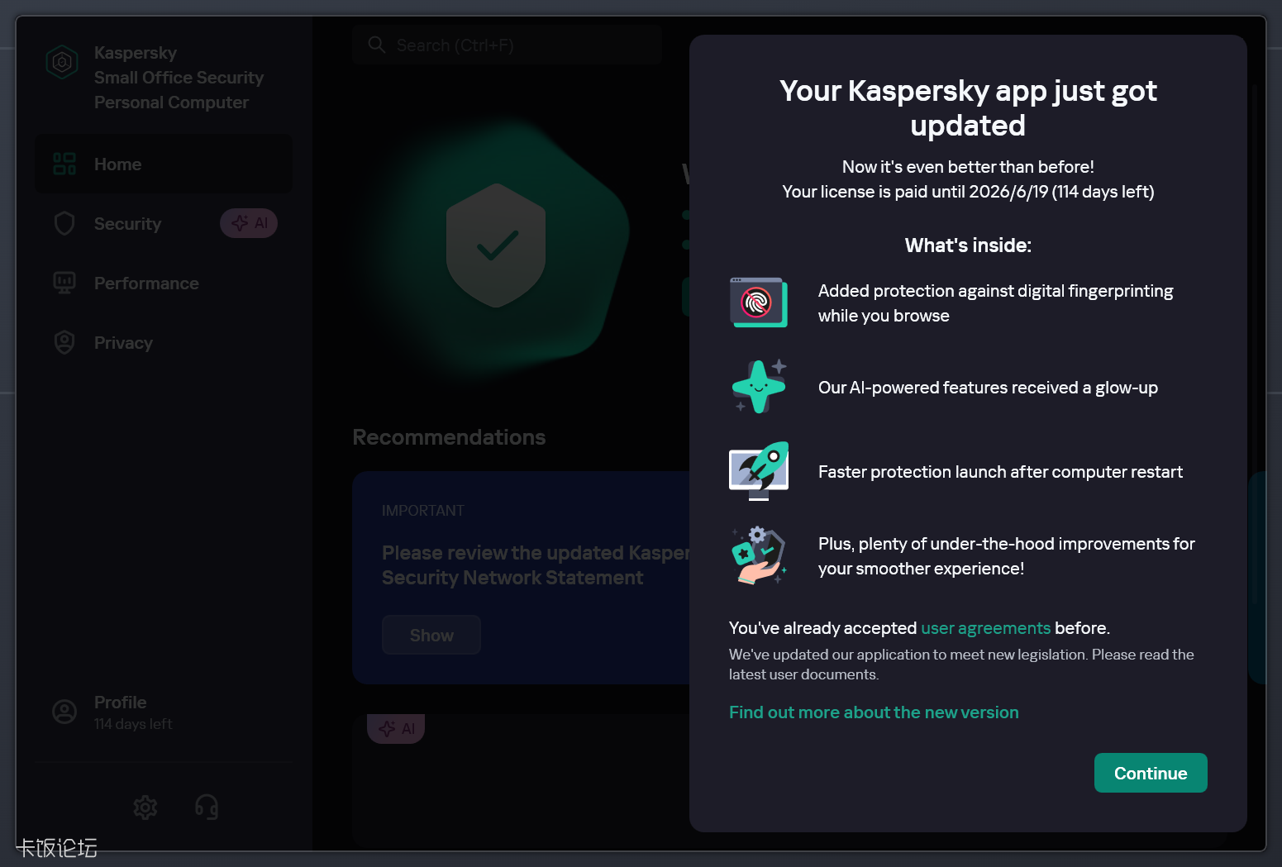This screenshot has height=867, width=1282.
Task: Open Settings via the gear icon
Action: click(x=145, y=807)
